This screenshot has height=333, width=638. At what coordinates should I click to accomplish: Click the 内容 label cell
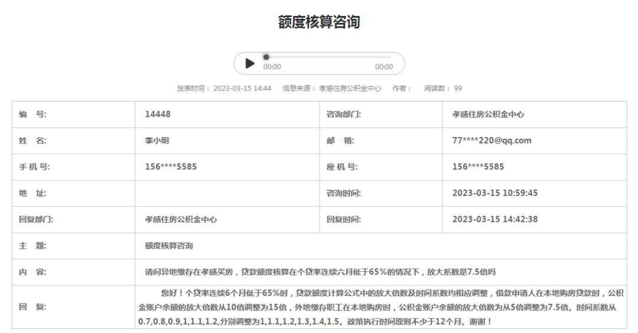(x=73, y=272)
